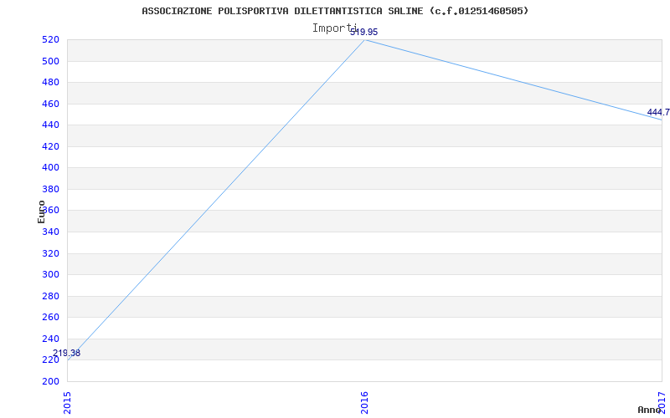Click the 340 y-axis tick label
The width and height of the screenshot is (670, 418).
[x=50, y=232]
